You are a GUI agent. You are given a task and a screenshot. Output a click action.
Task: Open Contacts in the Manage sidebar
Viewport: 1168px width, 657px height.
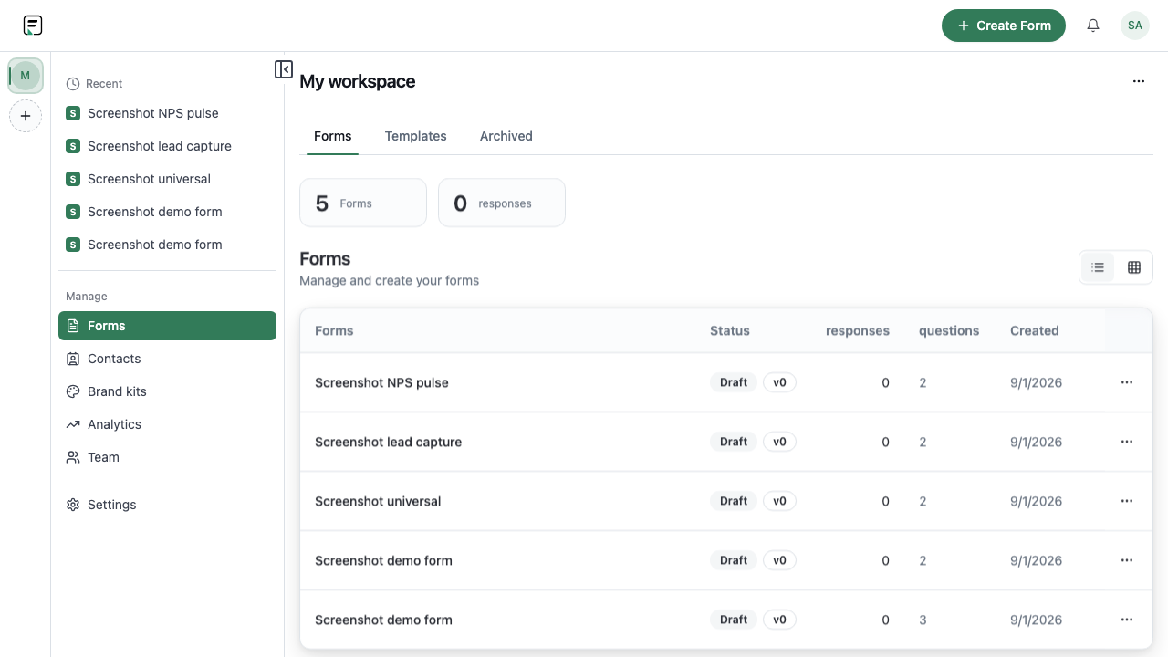click(x=167, y=359)
